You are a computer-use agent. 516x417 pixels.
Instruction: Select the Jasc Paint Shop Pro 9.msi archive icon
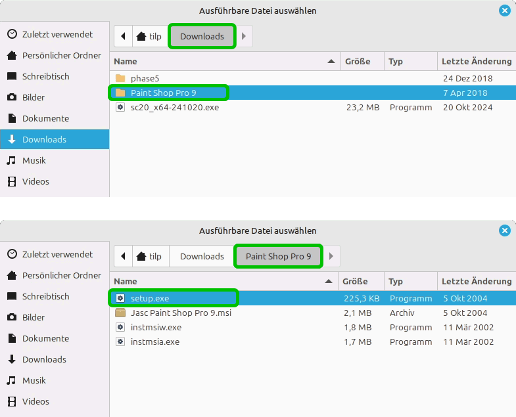(120, 313)
